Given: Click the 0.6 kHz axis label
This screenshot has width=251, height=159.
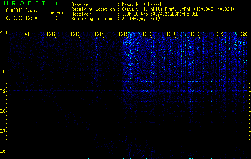Looking at the screenshot, I should click(3, 151).
